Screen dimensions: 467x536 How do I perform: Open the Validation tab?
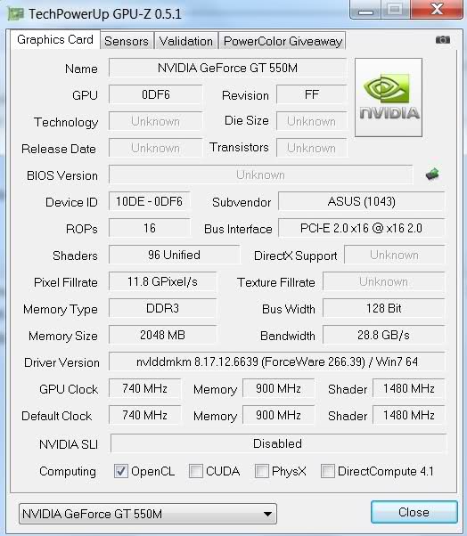186,41
